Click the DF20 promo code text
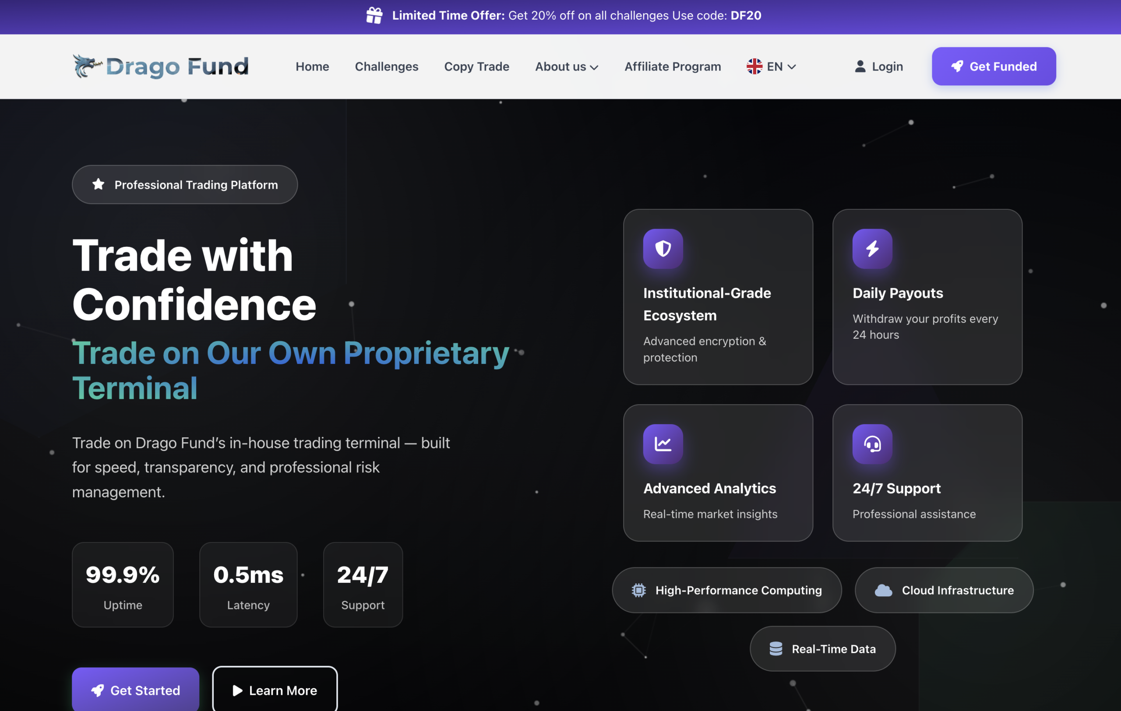 (746, 15)
